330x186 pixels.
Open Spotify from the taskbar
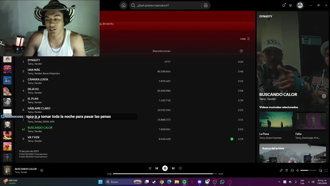tap(184, 182)
